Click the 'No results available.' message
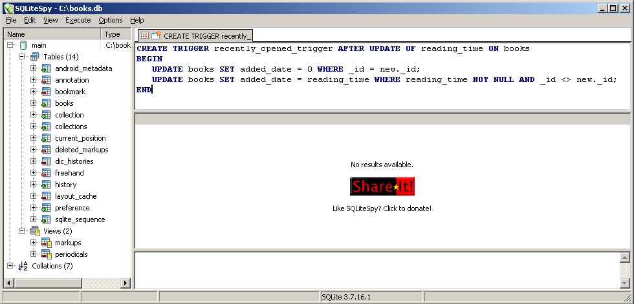The height and width of the screenshot is (304, 634). pos(382,165)
